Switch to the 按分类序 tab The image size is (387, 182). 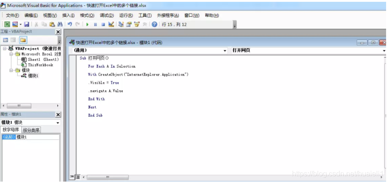coord(31,130)
